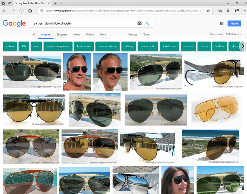Reload the page with the refresh icon
The width and height of the screenshot is (247, 194).
coord(21,11)
